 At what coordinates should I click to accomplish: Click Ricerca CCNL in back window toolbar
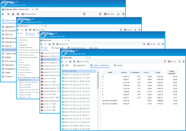tap(29, 14)
